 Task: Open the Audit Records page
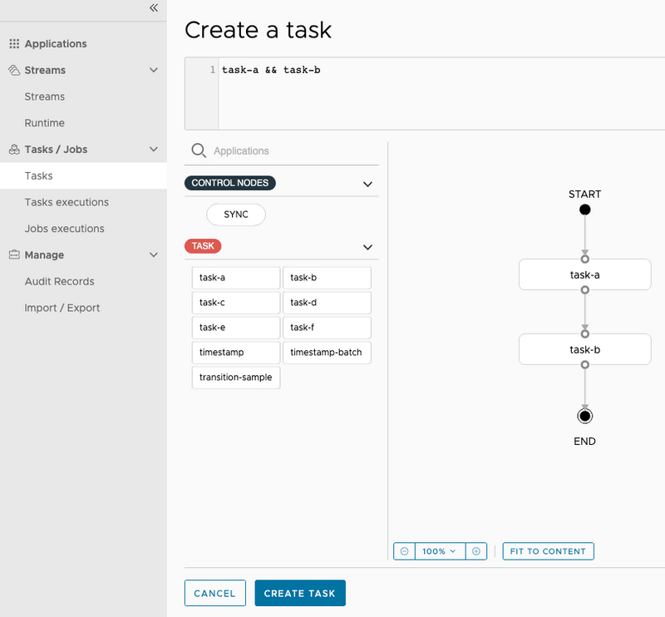click(52, 281)
